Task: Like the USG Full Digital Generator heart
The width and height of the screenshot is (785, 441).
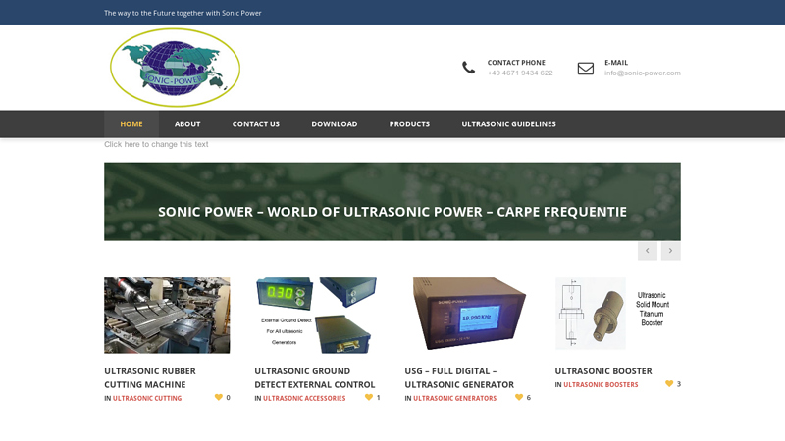Action: (519, 398)
